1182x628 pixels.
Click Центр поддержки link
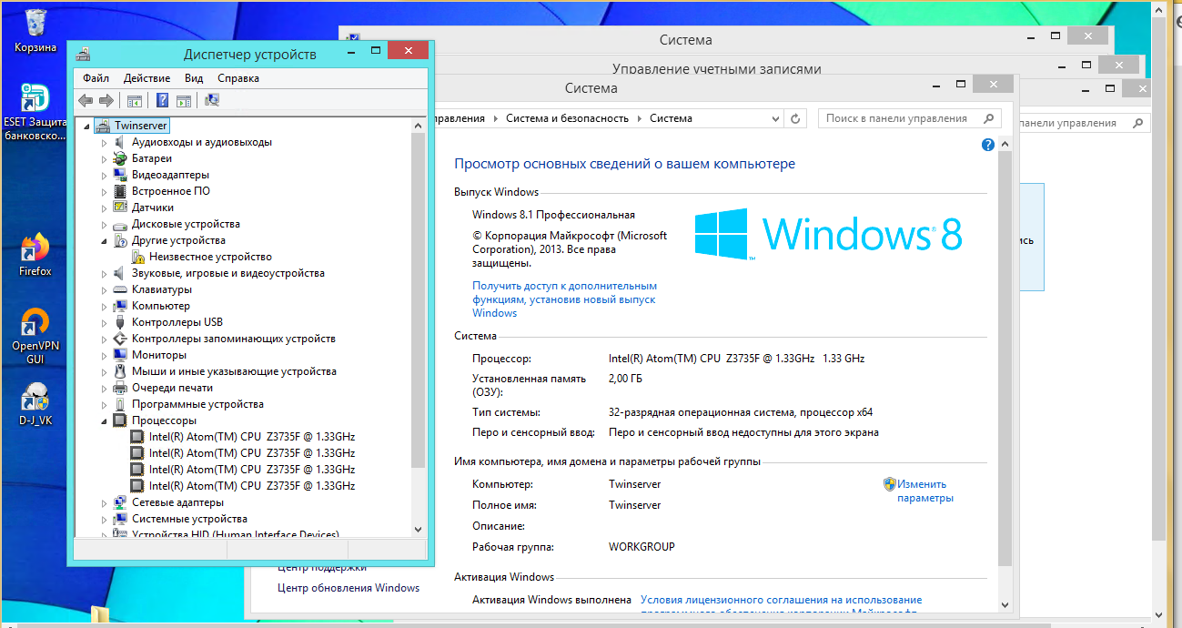322,568
